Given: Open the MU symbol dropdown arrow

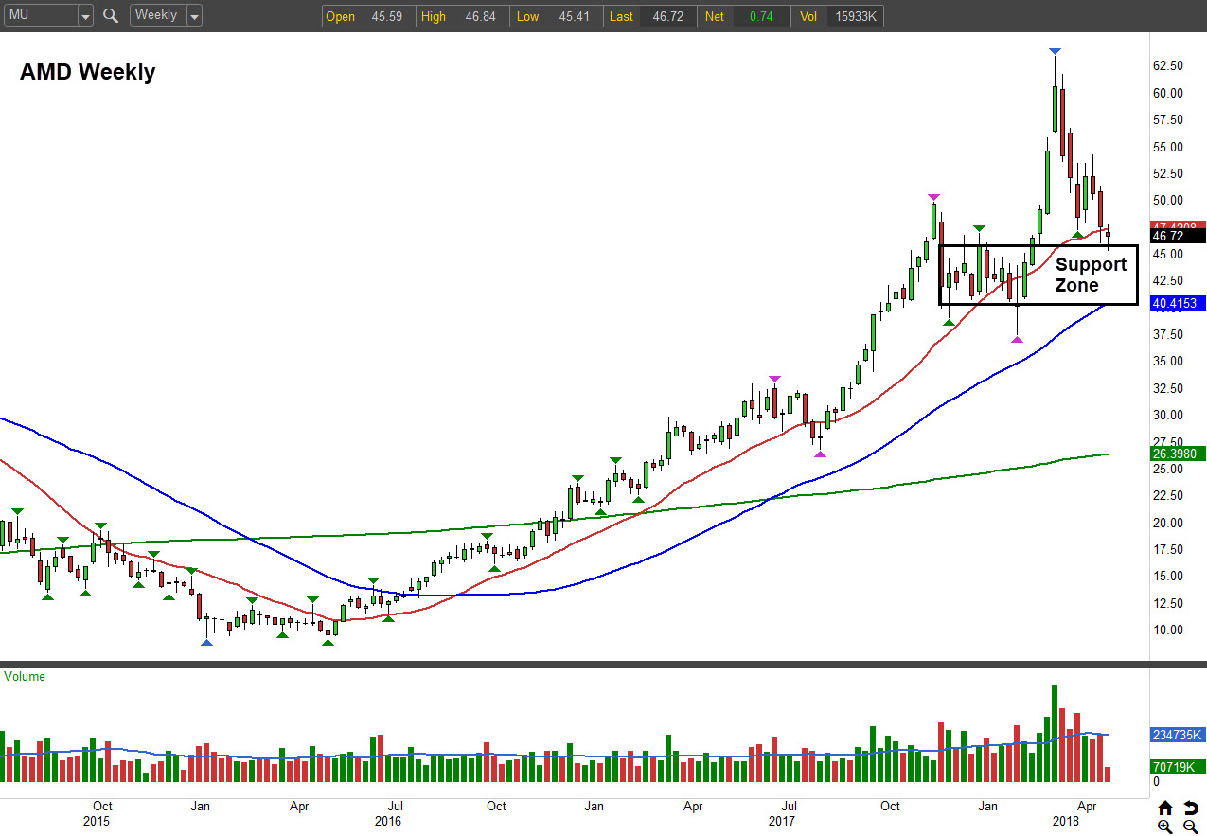Looking at the screenshot, I should [x=85, y=16].
